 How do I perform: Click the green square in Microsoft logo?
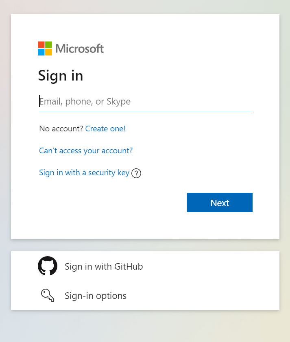pos(48,44)
